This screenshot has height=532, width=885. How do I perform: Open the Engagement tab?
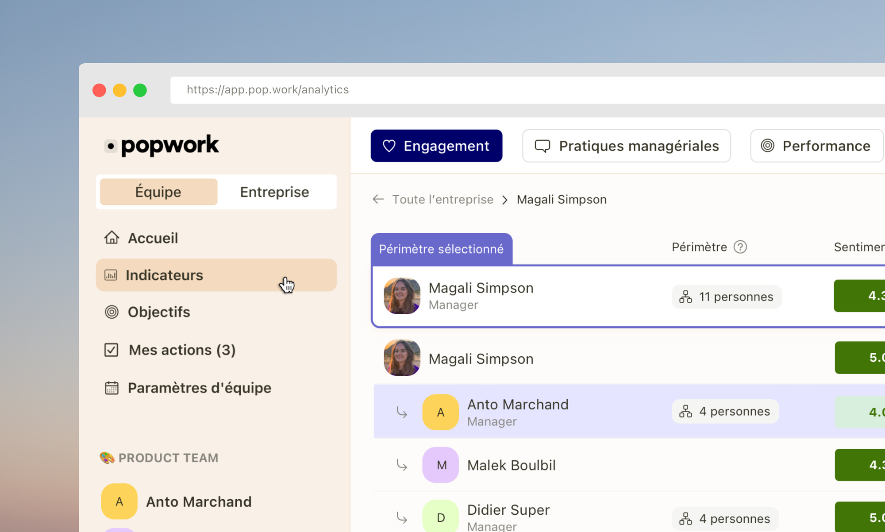coord(436,146)
